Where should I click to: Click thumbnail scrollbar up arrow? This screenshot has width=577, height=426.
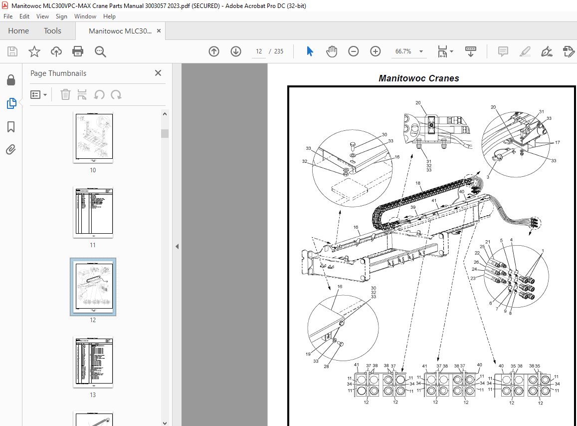coord(165,114)
